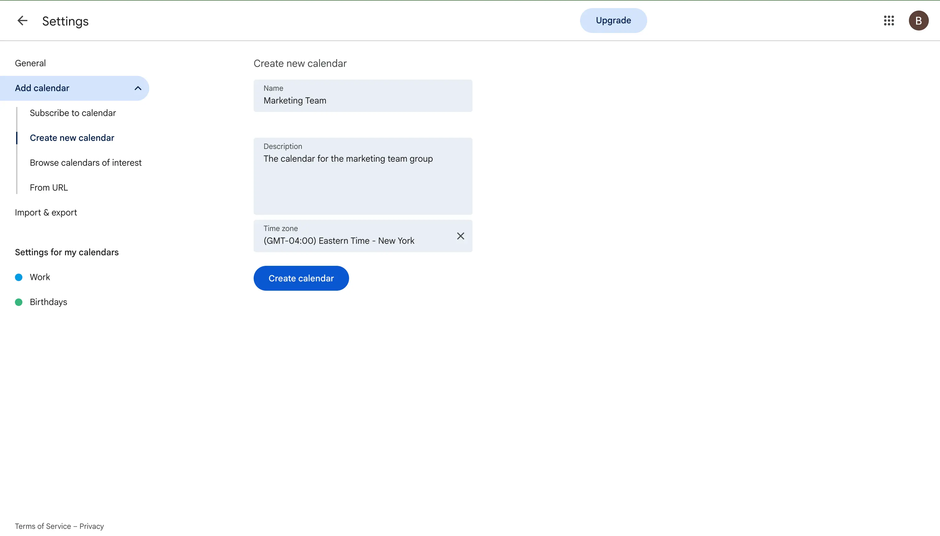Screen dimensions: 940x536
Task: Open General settings
Action: point(30,63)
